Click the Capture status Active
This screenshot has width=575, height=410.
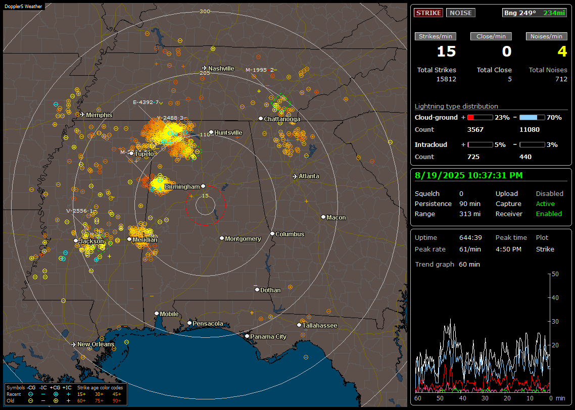pos(545,203)
